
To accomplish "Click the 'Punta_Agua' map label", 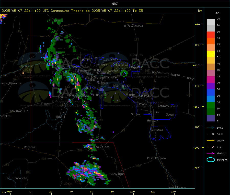I will click(117, 174).
